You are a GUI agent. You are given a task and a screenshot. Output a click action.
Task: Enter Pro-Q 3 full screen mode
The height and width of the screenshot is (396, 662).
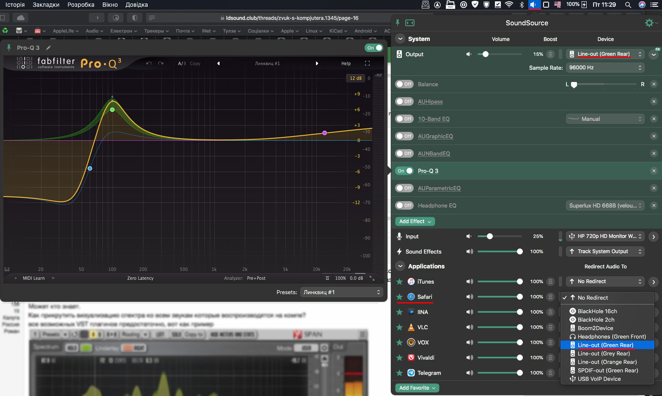367,63
